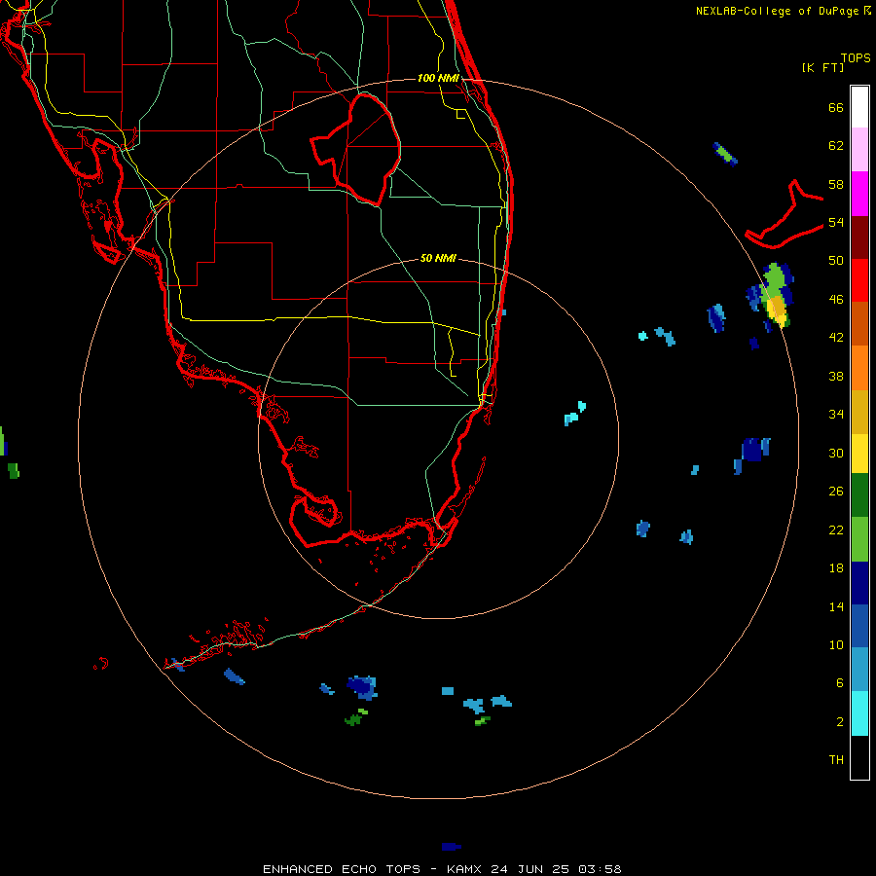The image size is (876, 876).
Task: Select the magenta legend swatch
Action: (859, 194)
